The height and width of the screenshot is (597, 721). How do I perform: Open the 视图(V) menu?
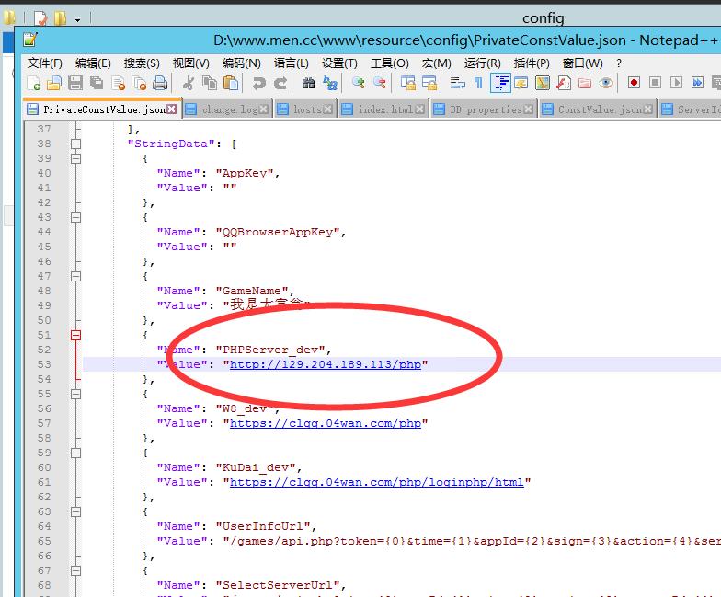coord(191,63)
